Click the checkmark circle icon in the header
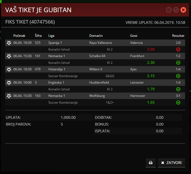191x174 pixels. pyautogui.click(x=176, y=10)
